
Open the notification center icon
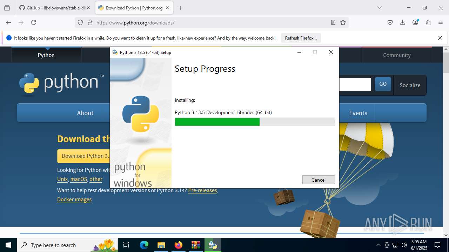[x=437, y=245]
